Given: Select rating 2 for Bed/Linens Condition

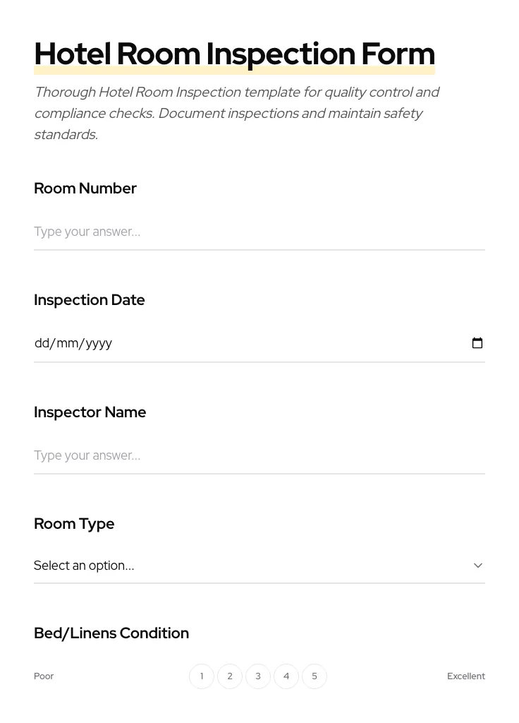Looking at the screenshot, I should point(230,676).
